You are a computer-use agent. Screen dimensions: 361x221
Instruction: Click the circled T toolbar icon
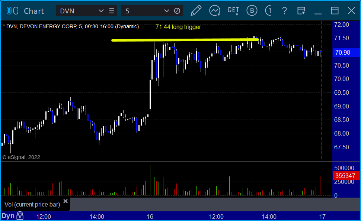tap(268, 10)
